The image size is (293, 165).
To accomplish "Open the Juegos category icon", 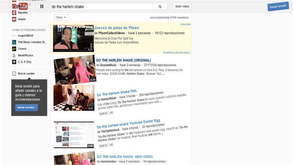I will click(x=14, y=19).
